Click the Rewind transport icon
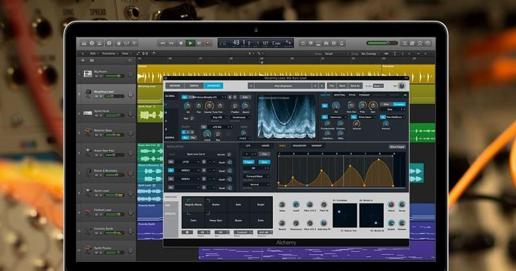Screen dimensions: 516x271 pos(163,43)
